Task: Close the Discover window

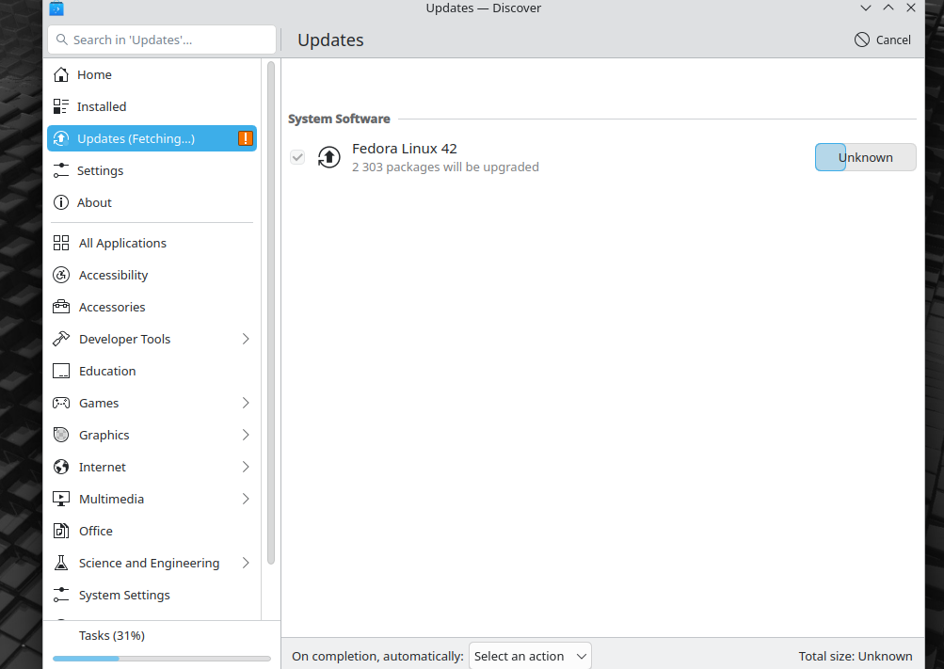Action: [911, 8]
